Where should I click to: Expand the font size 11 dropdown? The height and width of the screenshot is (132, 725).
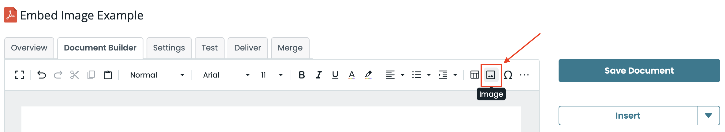click(x=272, y=75)
